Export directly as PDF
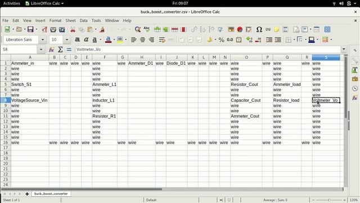The height and width of the screenshot is (203, 360). pyautogui.click(x=44, y=29)
